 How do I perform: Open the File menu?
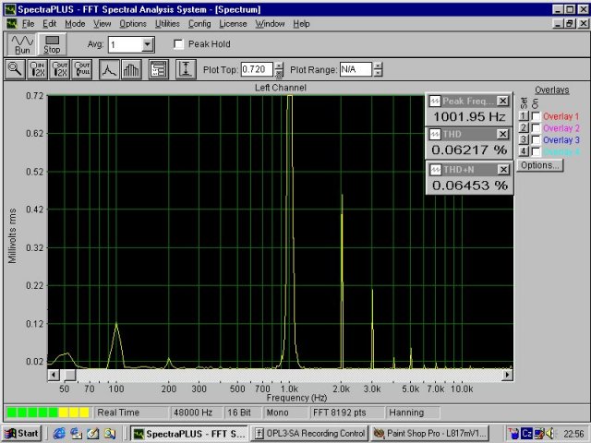(29, 24)
